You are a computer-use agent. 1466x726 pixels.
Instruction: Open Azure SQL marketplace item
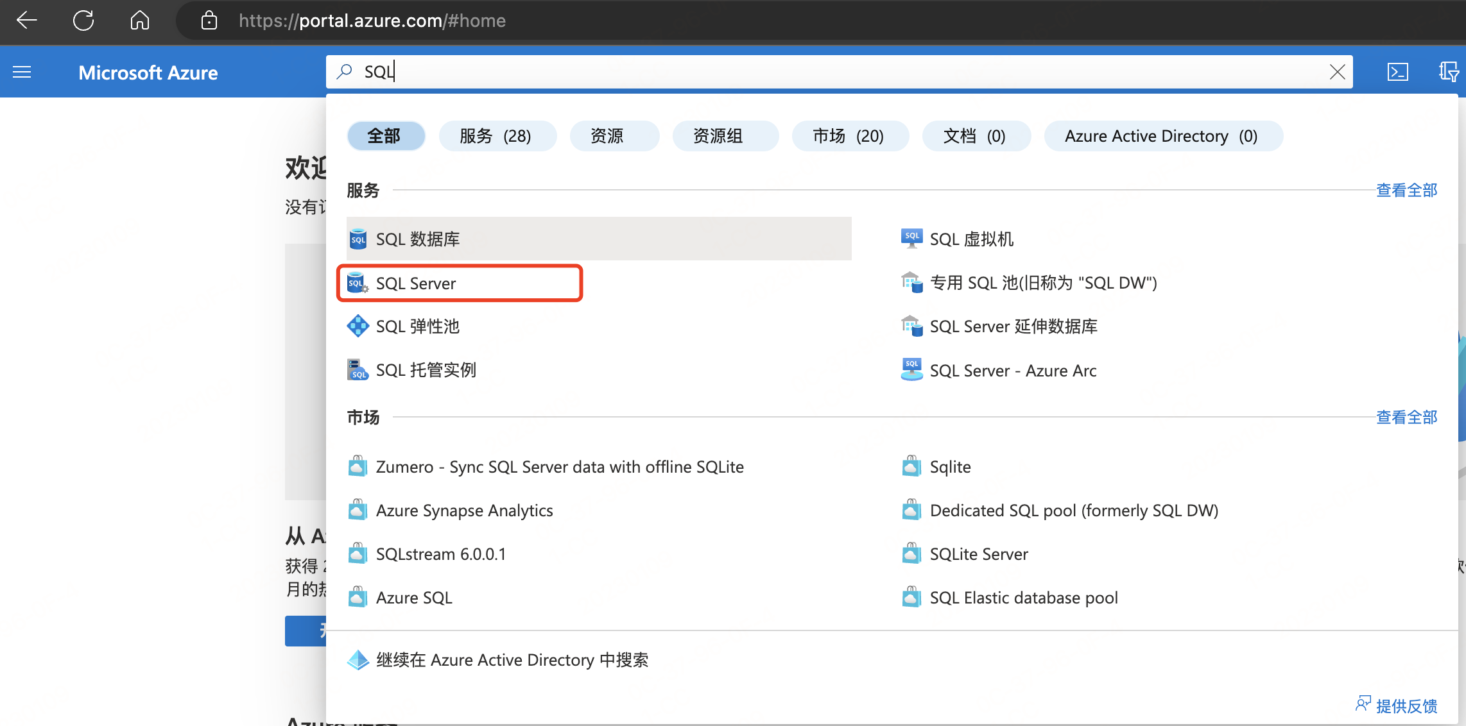coord(414,597)
